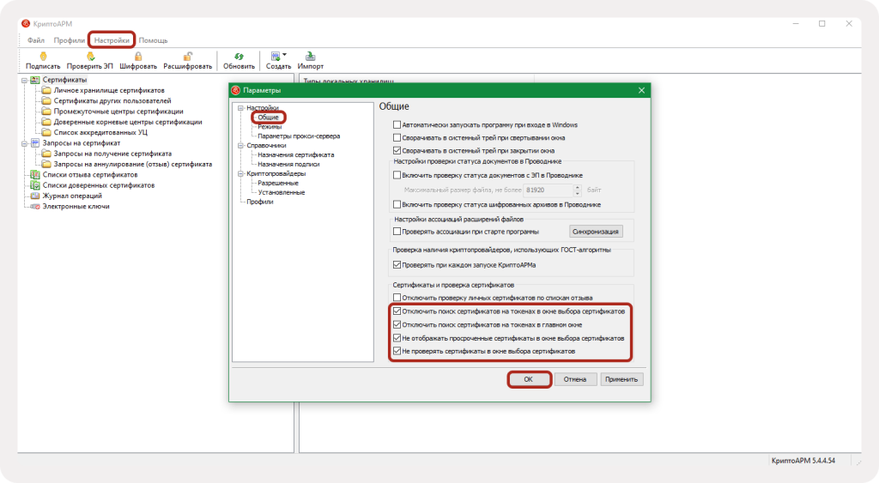This screenshot has width=879, height=483.
Task: Click the Списки доверенных сертификатов icon
Action: pyautogui.click(x=34, y=185)
